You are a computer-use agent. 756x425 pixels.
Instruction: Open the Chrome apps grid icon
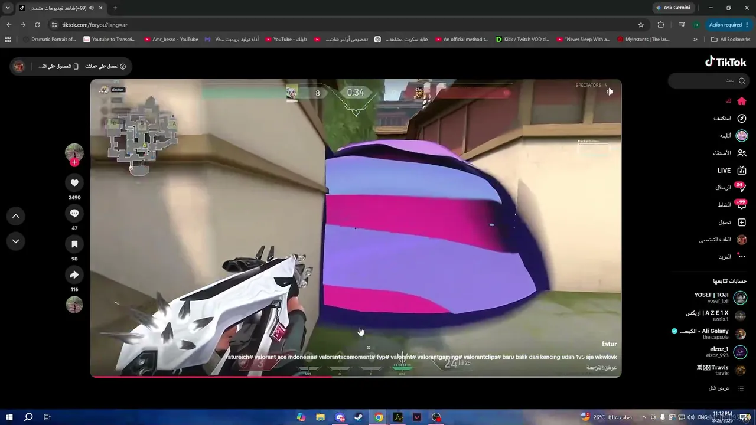click(x=8, y=40)
